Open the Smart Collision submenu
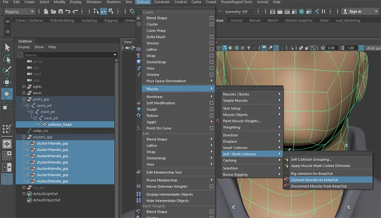This screenshot has width=381, height=218. pos(252,148)
